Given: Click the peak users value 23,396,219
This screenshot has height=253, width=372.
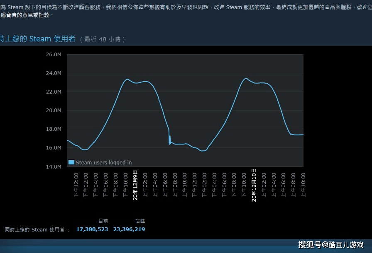Looking at the screenshot, I should click(x=129, y=229).
